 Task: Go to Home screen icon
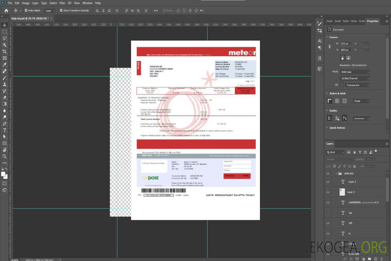6,11
